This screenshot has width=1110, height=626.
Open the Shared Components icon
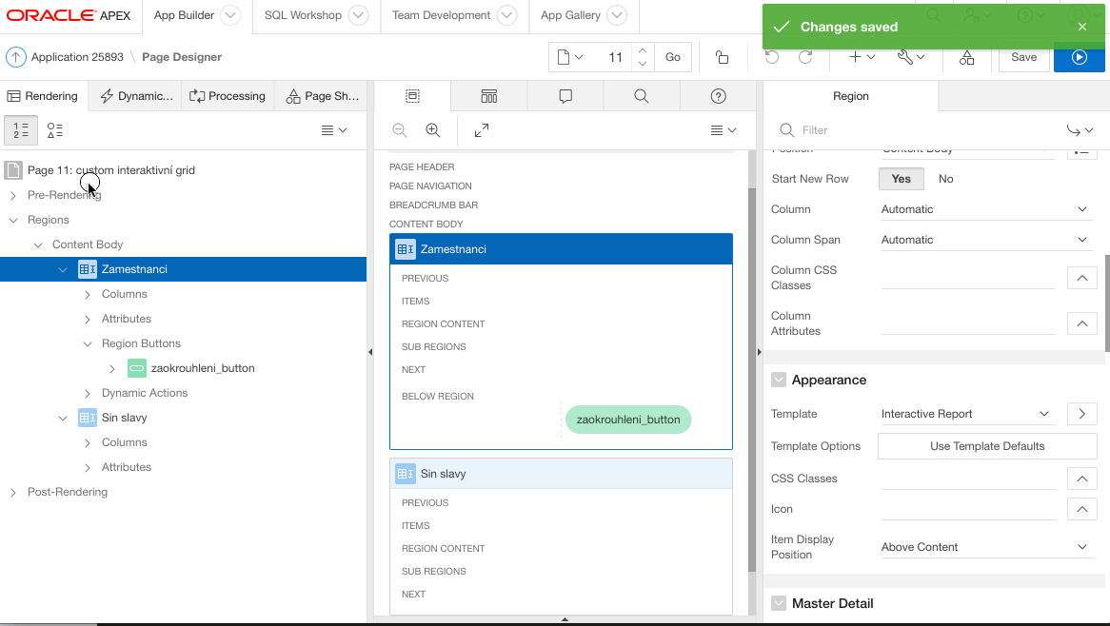point(966,57)
